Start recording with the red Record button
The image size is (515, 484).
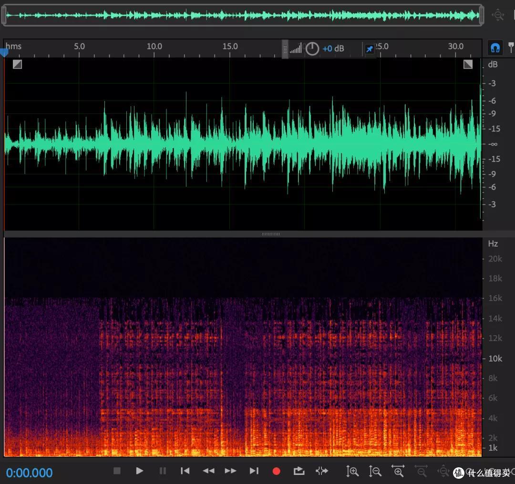point(277,471)
